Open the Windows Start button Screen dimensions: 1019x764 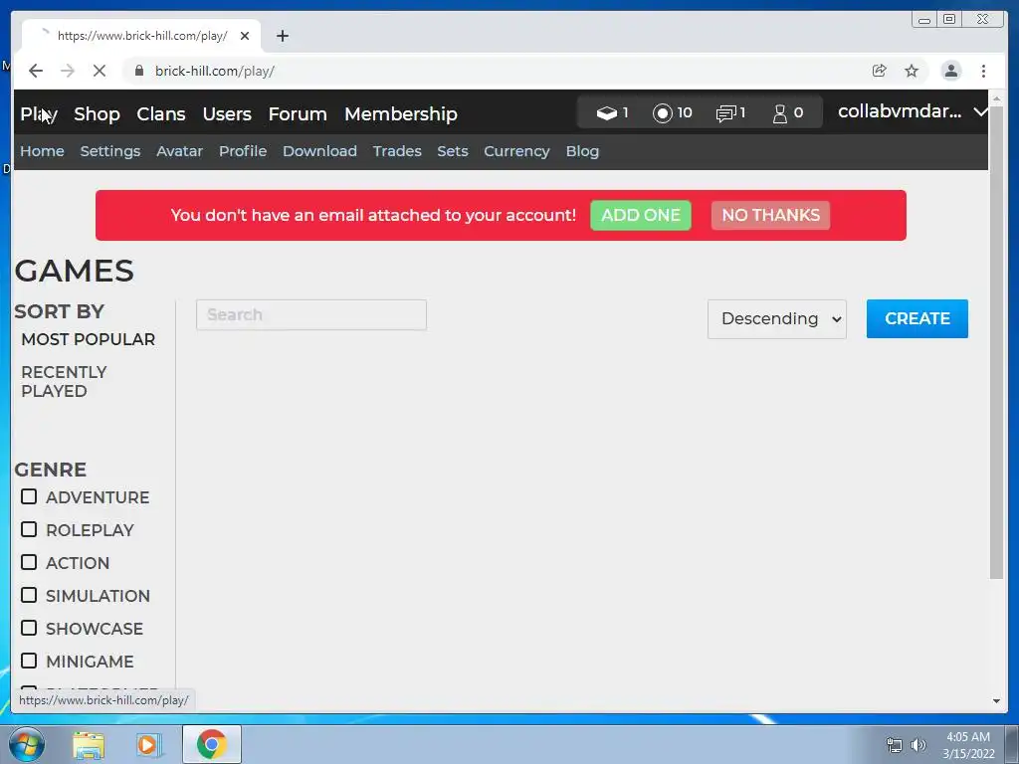pos(26,744)
